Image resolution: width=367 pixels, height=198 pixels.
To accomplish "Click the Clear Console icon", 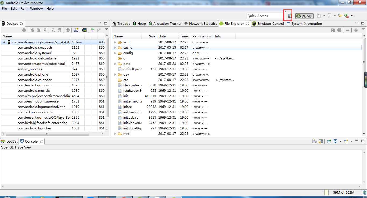I will coord(314,141).
